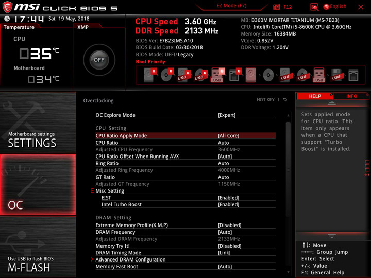Select last legacy network boot icon
371x278 pixels.
pyautogui.click(x=353, y=75)
